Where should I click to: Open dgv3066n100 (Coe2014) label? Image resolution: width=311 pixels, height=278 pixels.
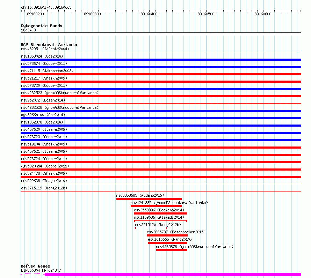[x=43, y=115]
